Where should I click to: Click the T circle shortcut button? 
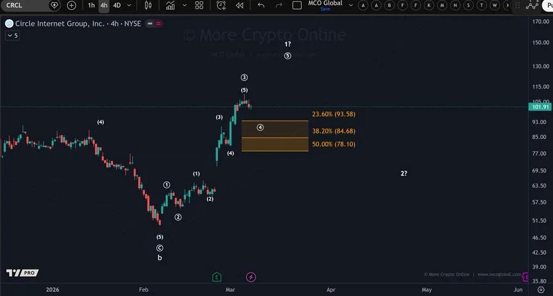(x=481, y=6)
